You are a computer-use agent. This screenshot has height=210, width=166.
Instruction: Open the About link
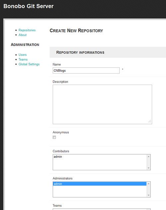click(x=23, y=35)
